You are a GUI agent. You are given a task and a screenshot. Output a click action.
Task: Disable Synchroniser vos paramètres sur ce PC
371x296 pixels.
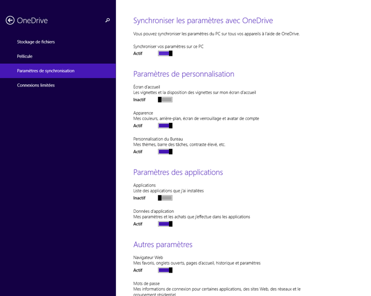pyautogui.click(x=165, y=54)
